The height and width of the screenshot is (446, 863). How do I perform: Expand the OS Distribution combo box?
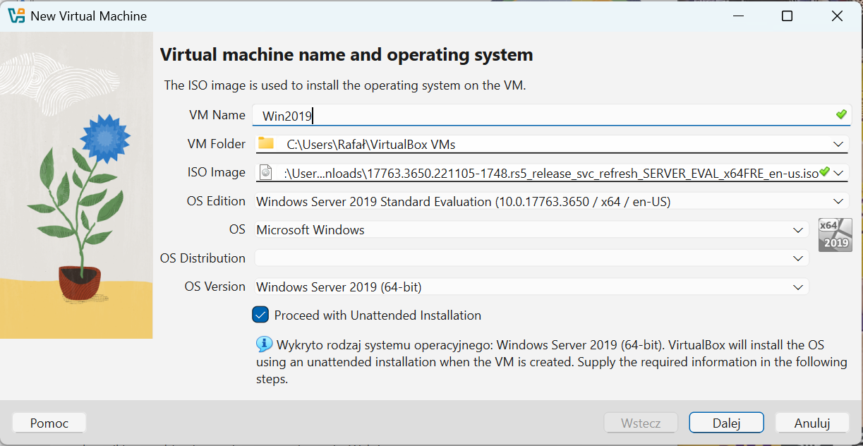click(798, 258)
